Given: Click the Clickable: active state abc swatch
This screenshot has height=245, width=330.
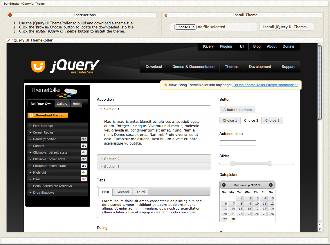Looking at the screenshot, I should point(84,166).
